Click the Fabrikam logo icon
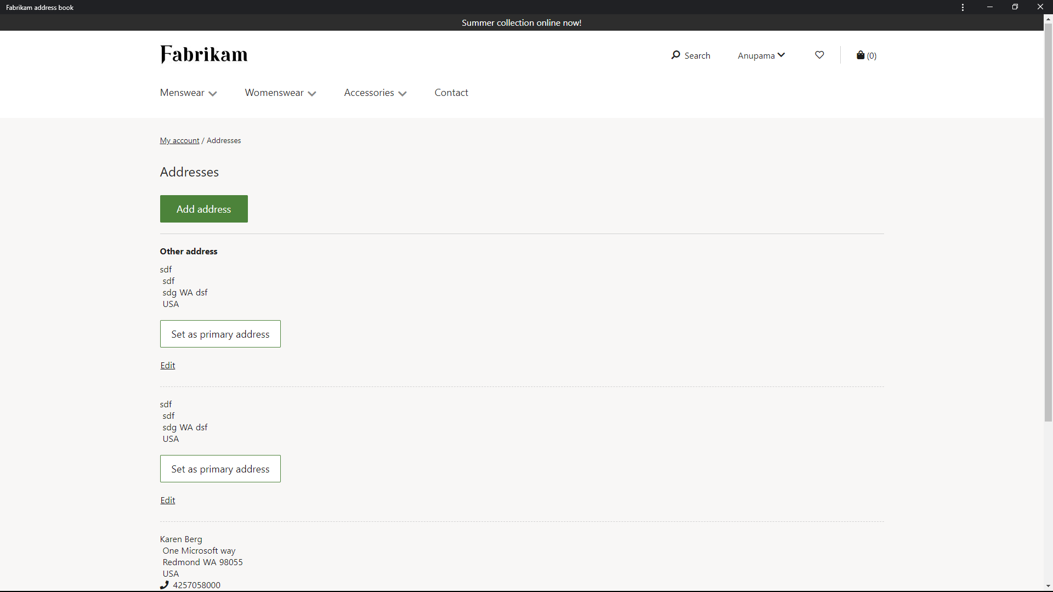This screenshot has width=1053, height=592. tap(203, 54)
